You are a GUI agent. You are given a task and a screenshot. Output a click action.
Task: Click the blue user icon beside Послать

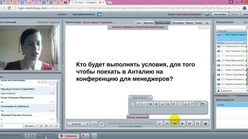(x=41, y=126)
